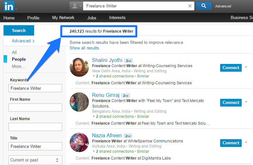Screen dimensions: 253x165
Task: Expand Renu Giriraj's 2 shared connections
Action: (x=115, y=117)
